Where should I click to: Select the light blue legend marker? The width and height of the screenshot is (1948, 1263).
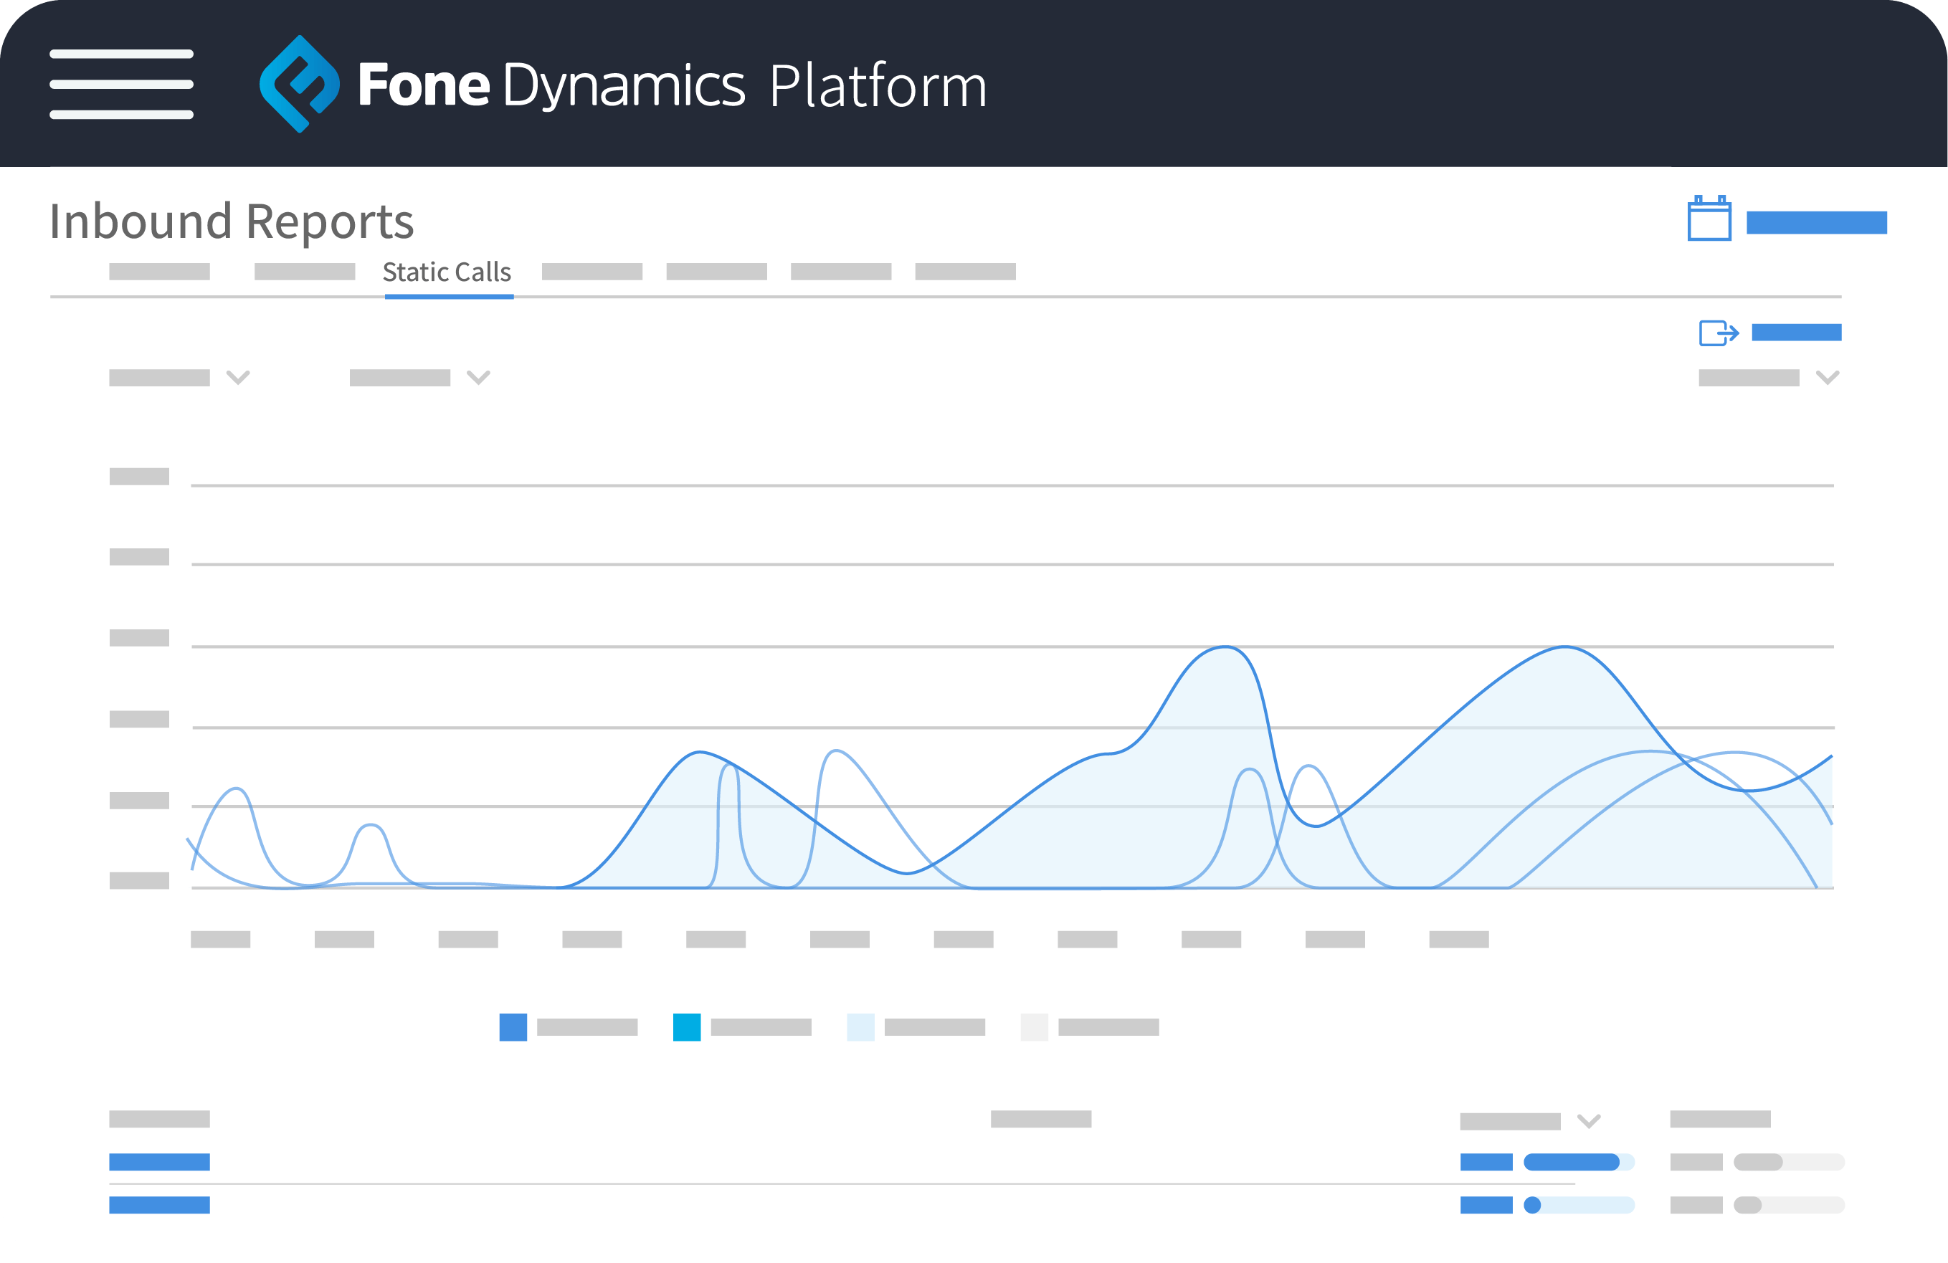[688, 1028]
